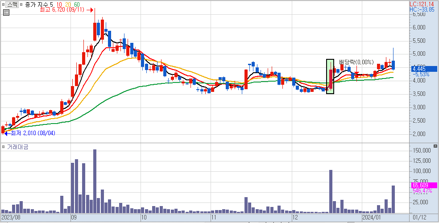Close the 거래대금 volume panel
Viewport: 439px width, 223px height.
[x=435, y=146]
